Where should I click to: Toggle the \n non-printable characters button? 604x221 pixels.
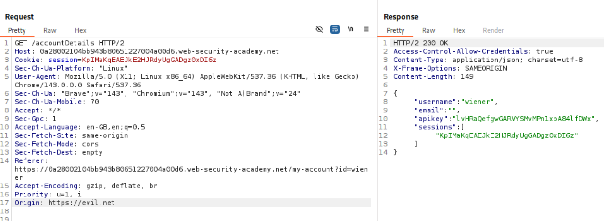[351, 29]
